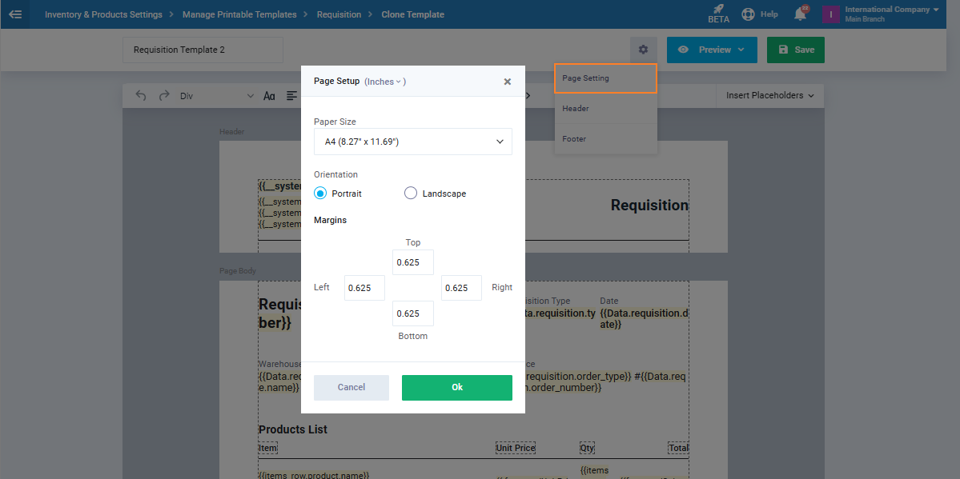Click the Ok button
Screen dimensions: 960x479
(x=456, y=387)
